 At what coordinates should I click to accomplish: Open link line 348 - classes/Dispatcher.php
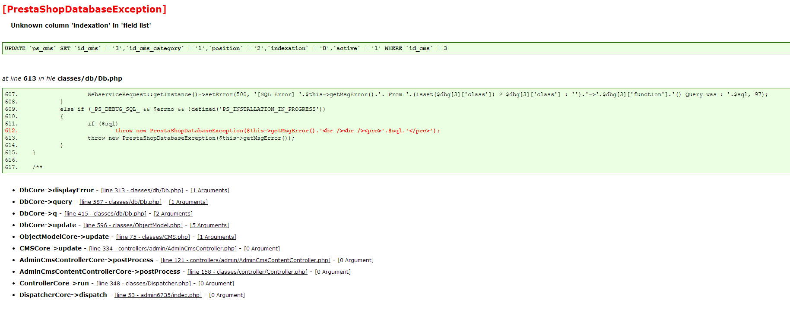tap(143, 284)
